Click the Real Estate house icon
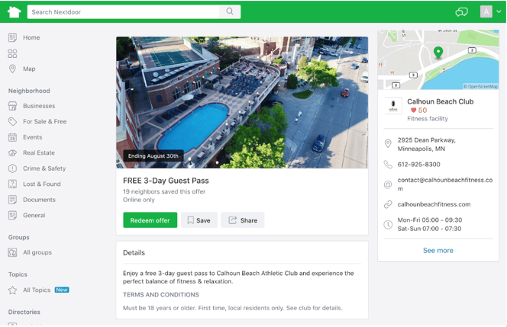507x327 pixels. [x=12, y=152]
